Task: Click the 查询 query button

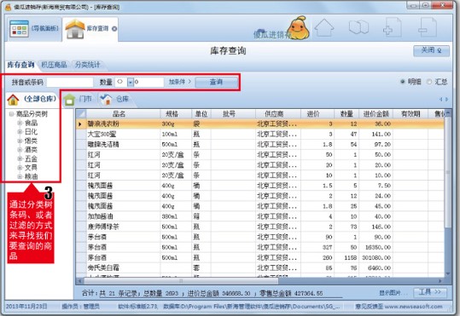Action: click(x=216, y=82)
